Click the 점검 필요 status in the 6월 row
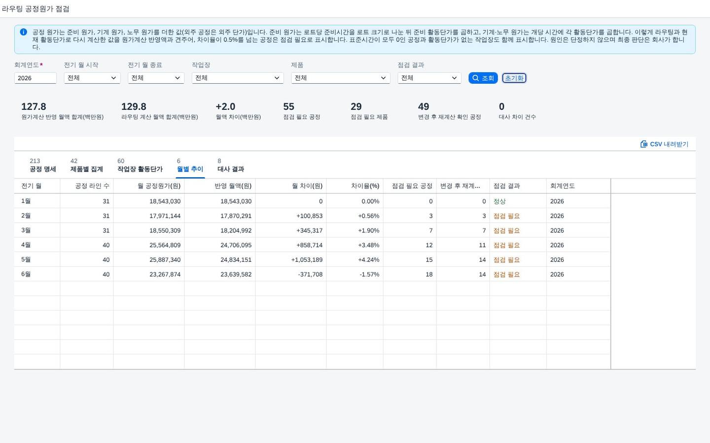The height and width of the screenshot is (443, 710). [507, 275]
